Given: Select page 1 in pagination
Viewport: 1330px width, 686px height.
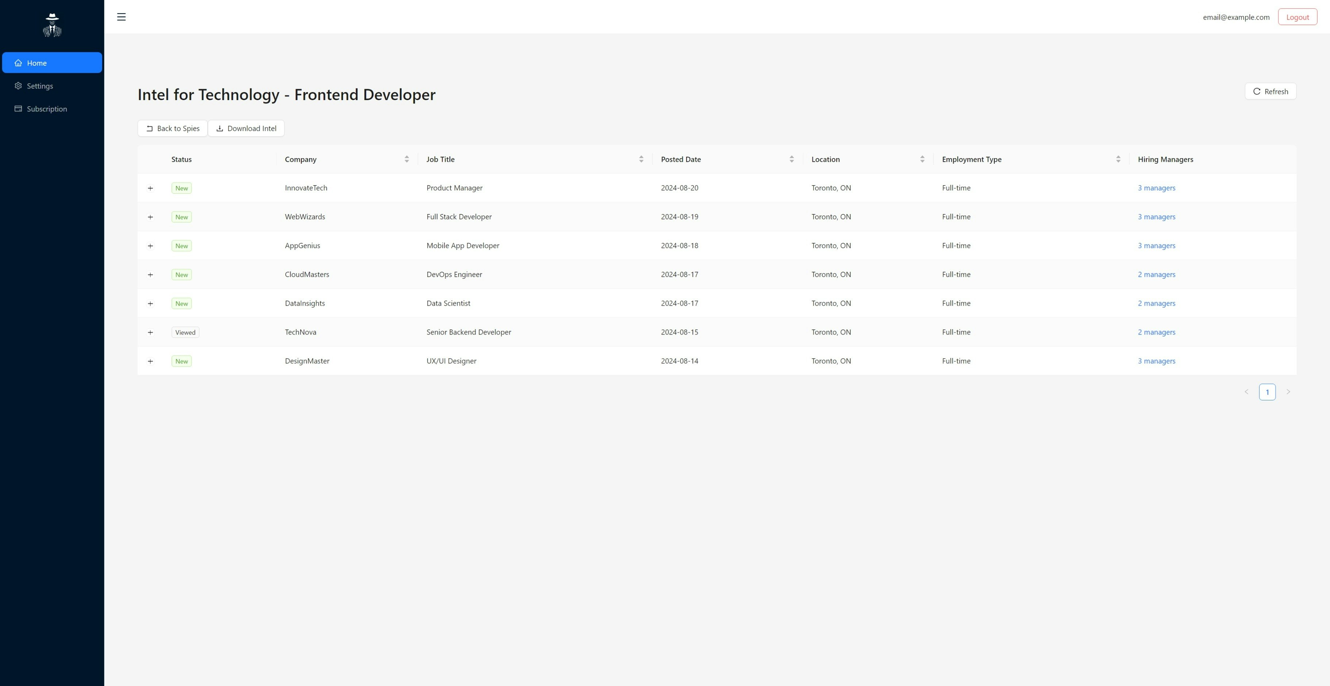Looking at the screenshot, I should click(1267, 392).
